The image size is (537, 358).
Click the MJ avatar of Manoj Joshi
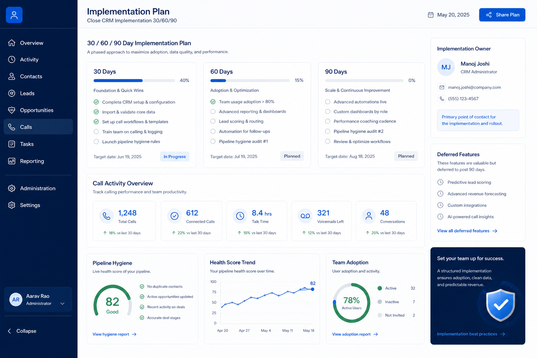pyautogui.click(x=446, y=67)
